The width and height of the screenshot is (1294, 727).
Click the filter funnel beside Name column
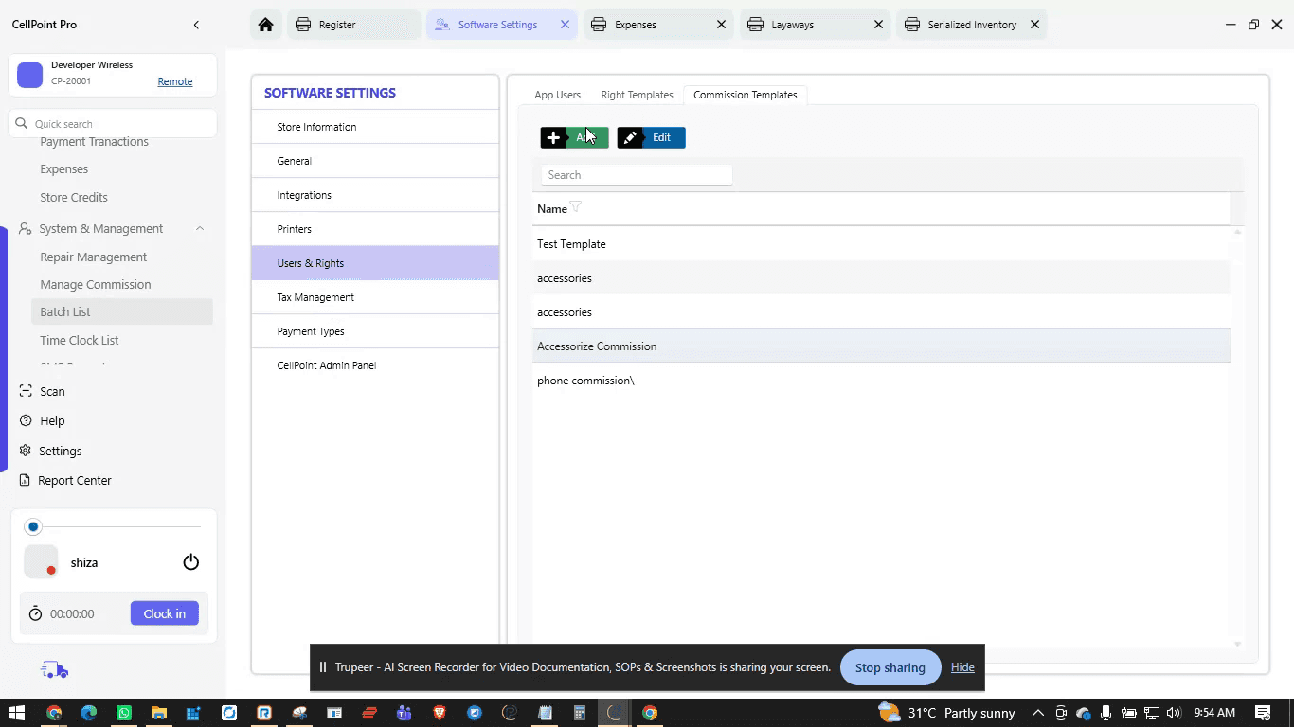tap(575, 207)
